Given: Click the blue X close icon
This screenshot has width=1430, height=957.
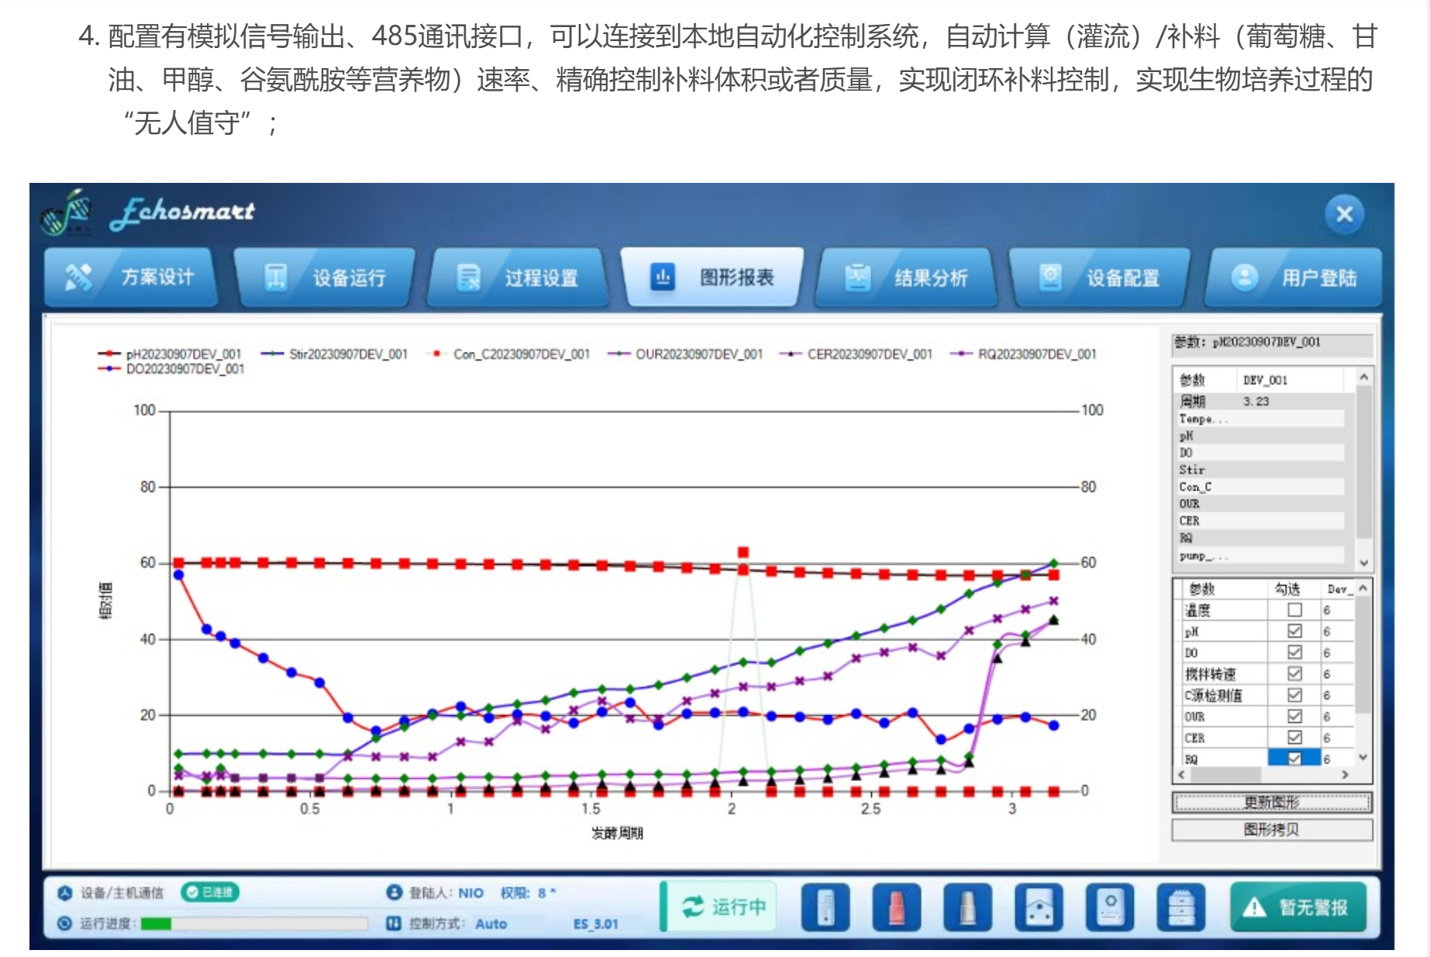Looking at the screenshot, I should [1344, 215].
